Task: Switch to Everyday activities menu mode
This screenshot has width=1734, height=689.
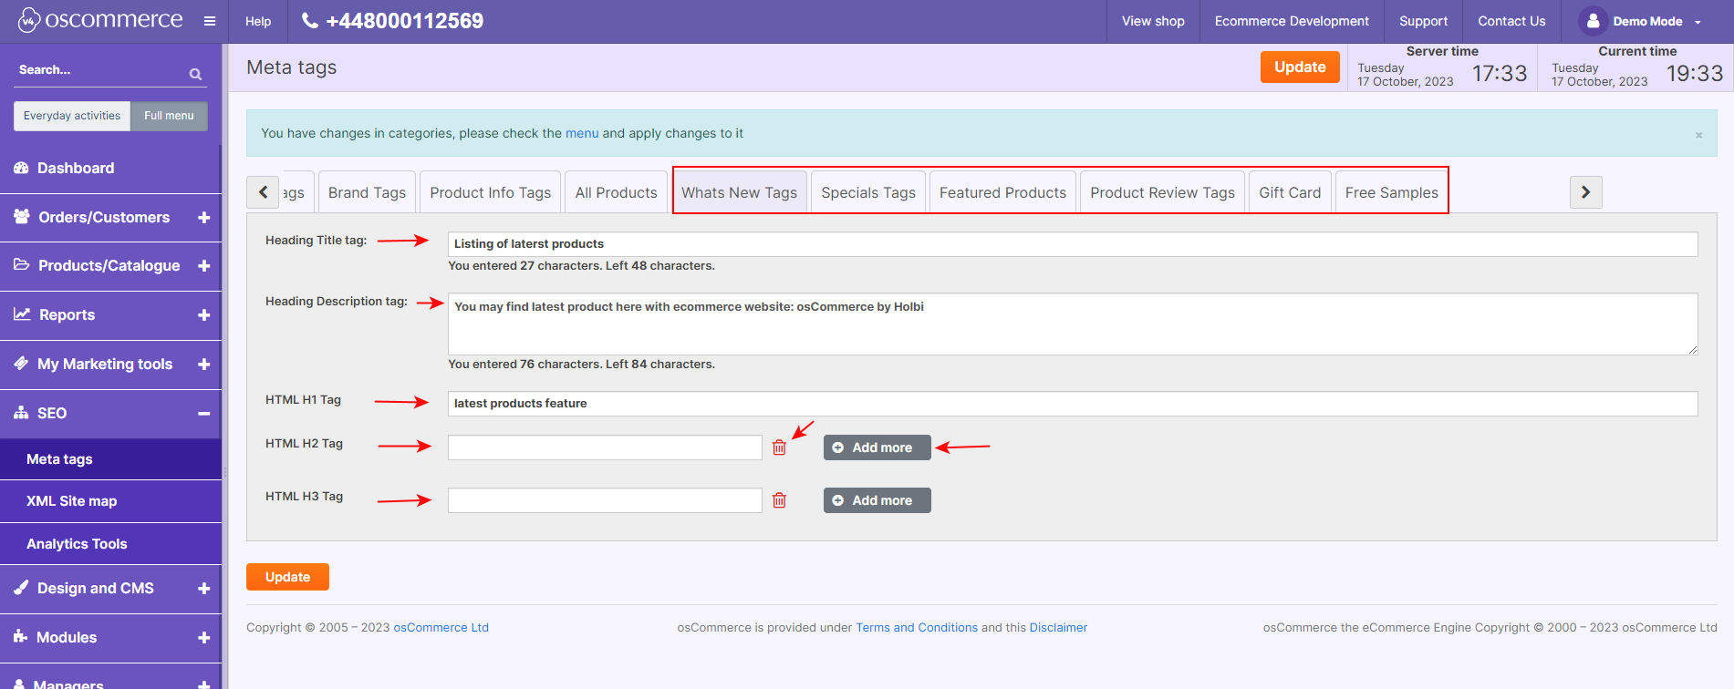Action: coord(72,116)
